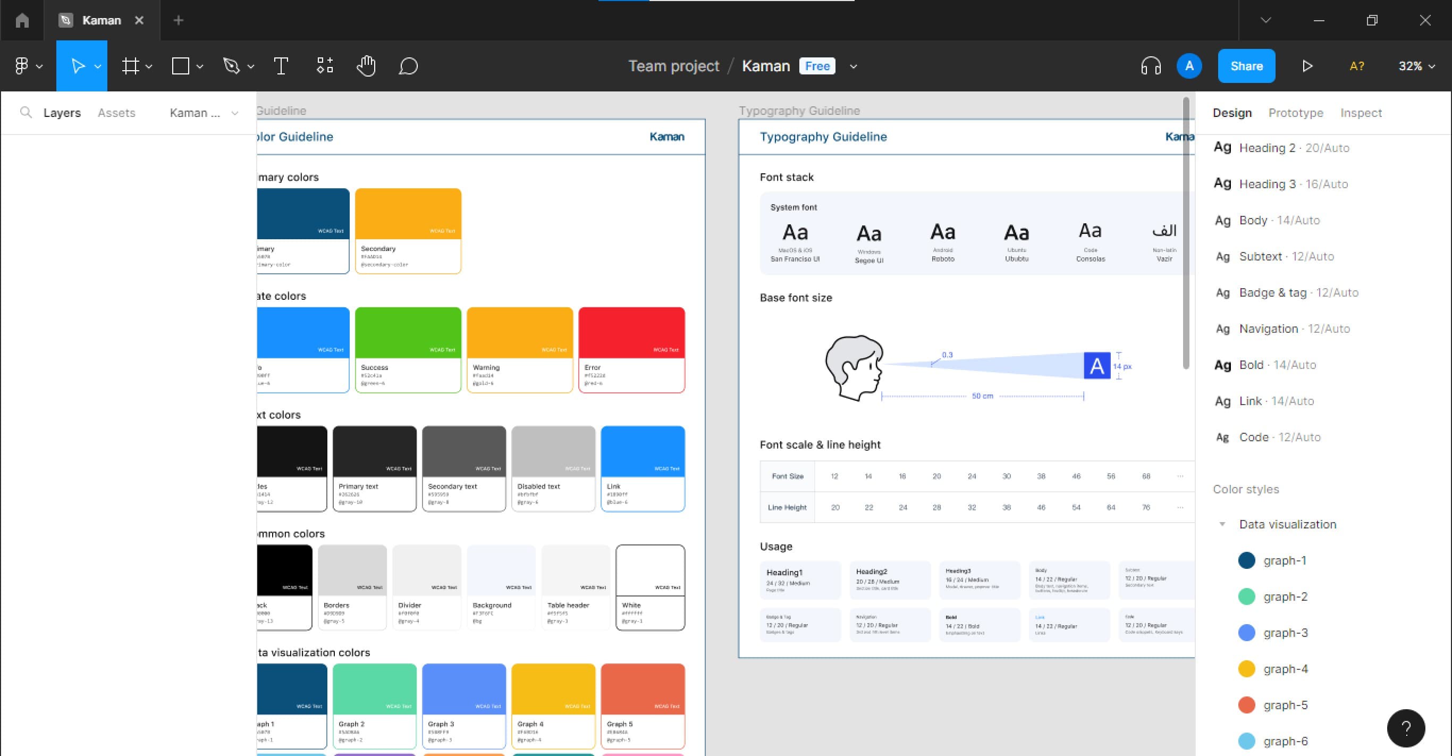This screenshot has height=756, width=1452.
Task: Open main menu dropdown chevron
Action: pos(39,66)
